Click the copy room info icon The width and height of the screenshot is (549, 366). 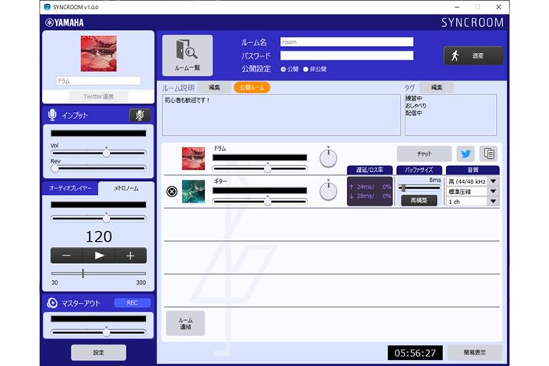[x=488, y=153]
